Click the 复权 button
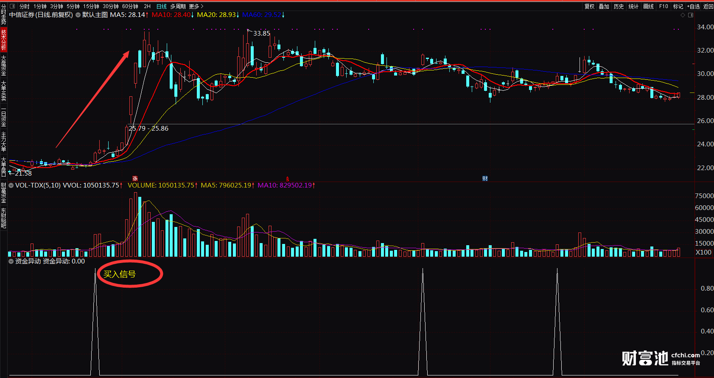 pos(589,6)
